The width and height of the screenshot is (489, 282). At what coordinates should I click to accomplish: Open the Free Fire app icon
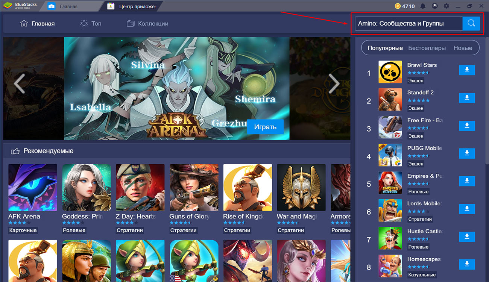point(390,127)
